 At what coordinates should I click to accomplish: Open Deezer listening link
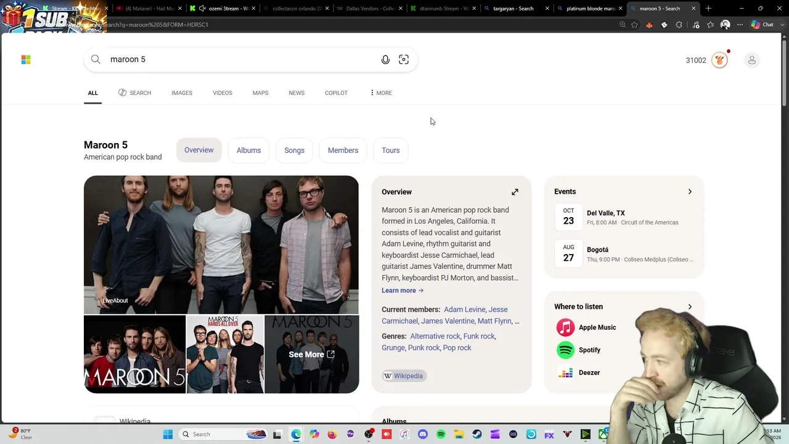coord(578,372)
